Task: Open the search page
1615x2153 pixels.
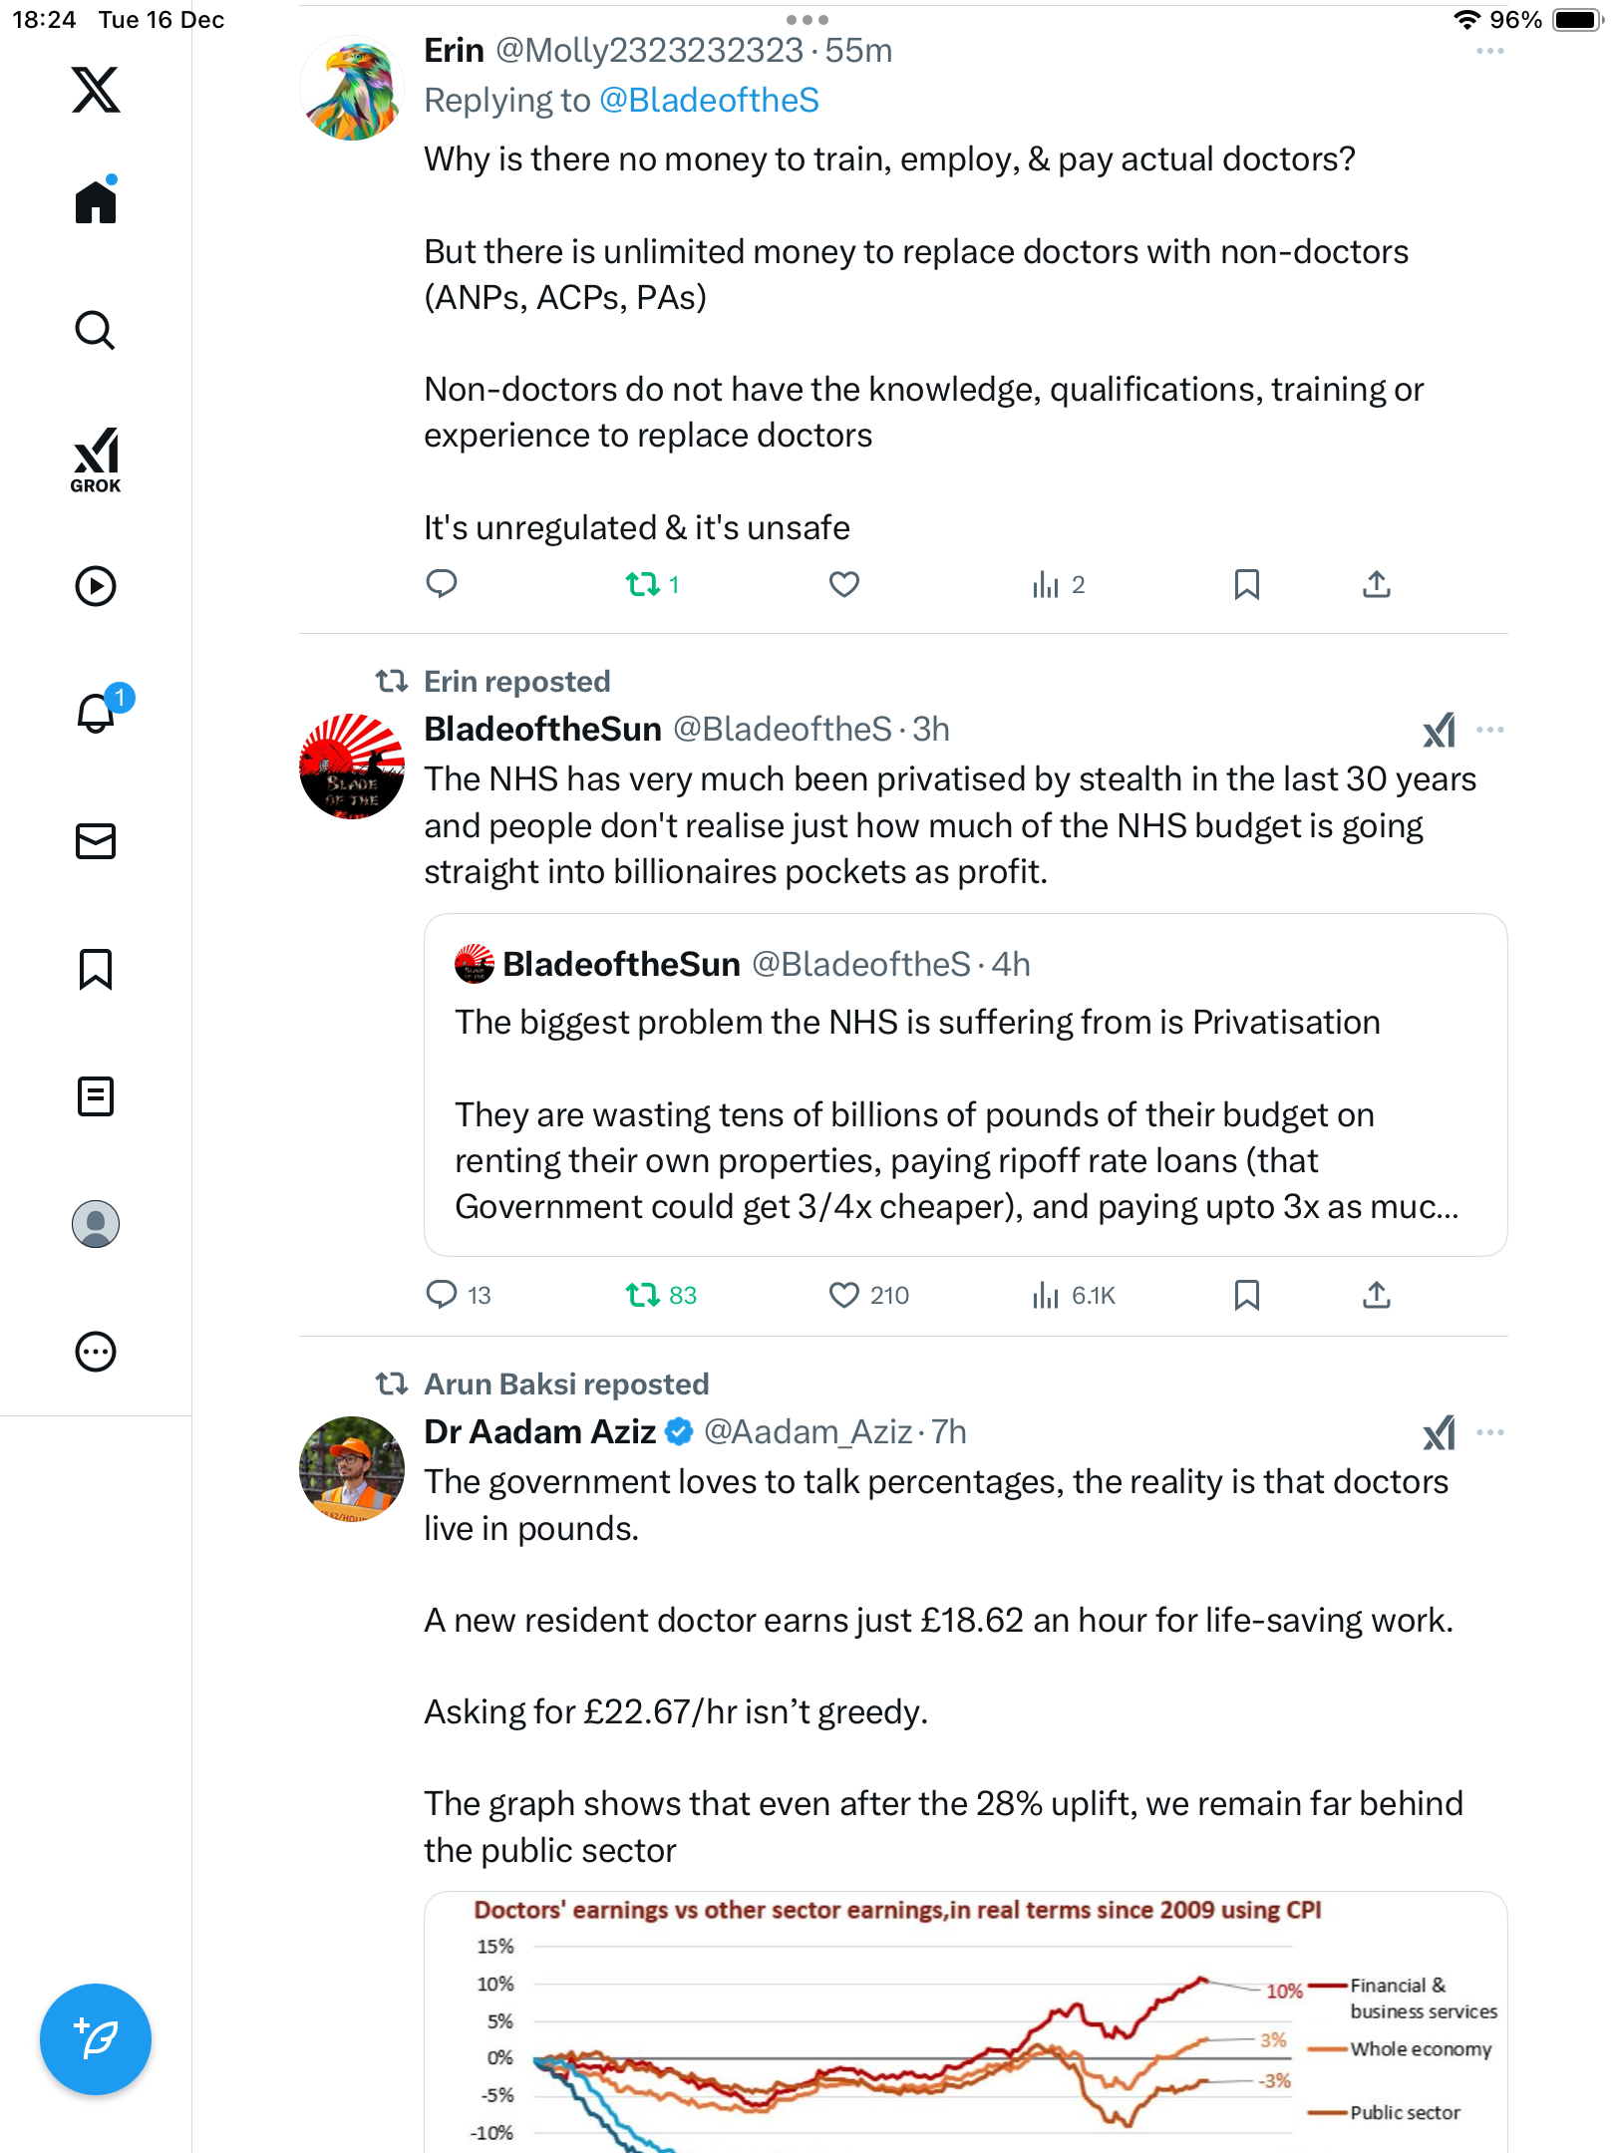Action: click(x=96, y=330)
